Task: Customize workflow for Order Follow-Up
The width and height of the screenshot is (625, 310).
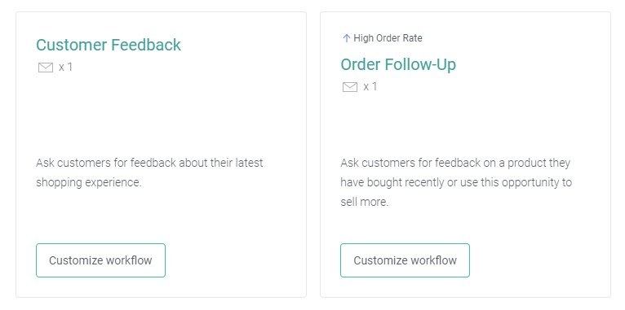Action: click(x=405, y=260)
